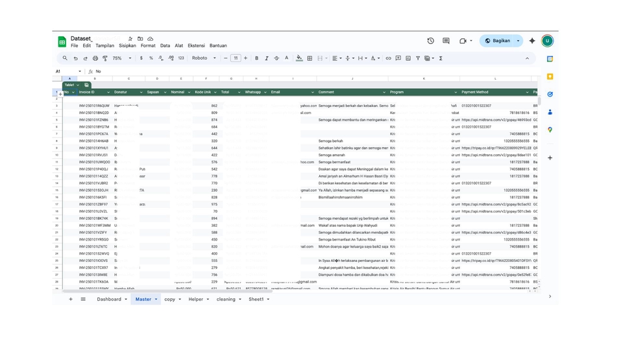
Task: Click the font size input field
Action: [236, 58]
